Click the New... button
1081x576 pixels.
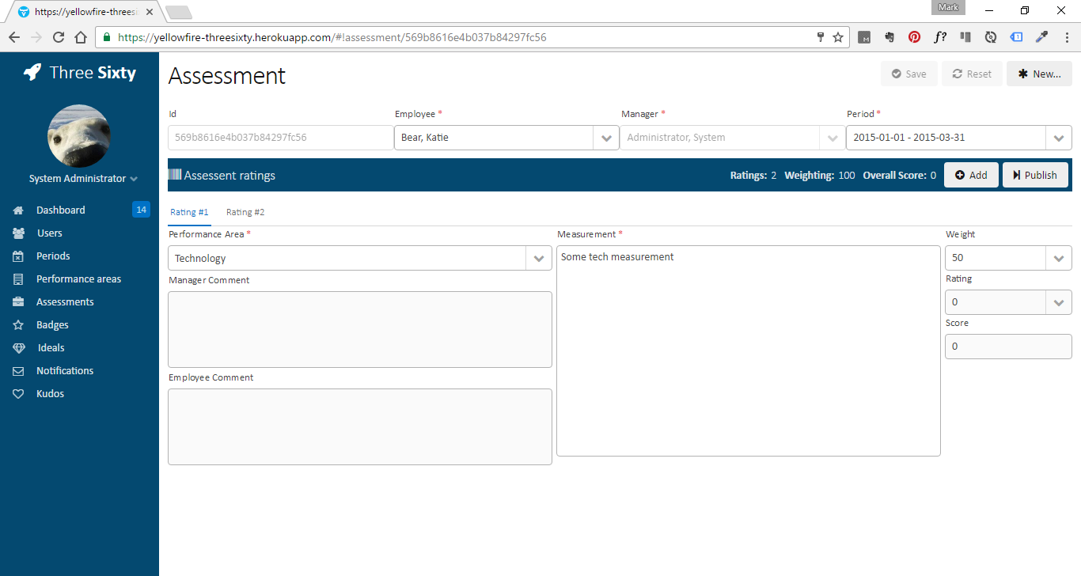[1039, 74]
